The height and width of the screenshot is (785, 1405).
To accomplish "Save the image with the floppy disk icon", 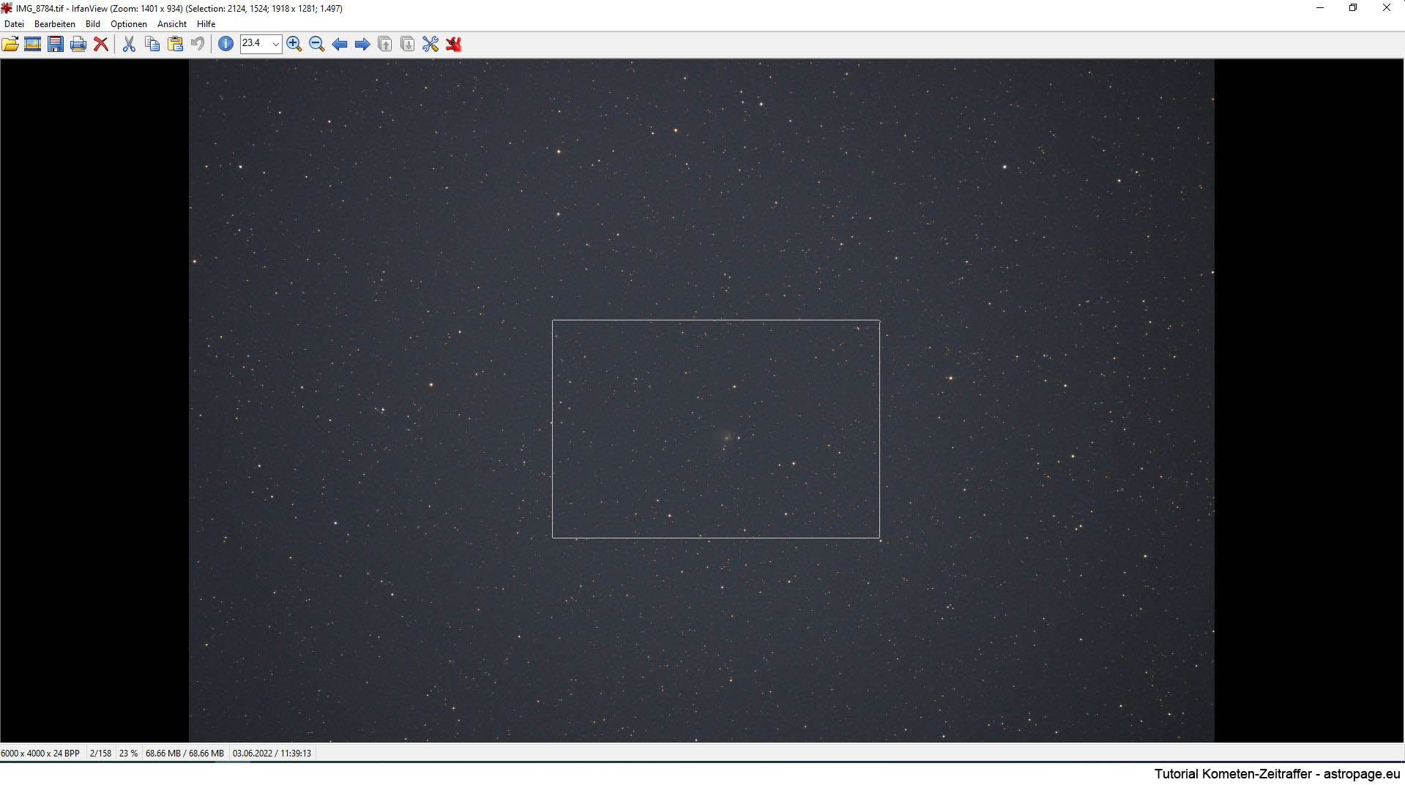I will (56, 44).
